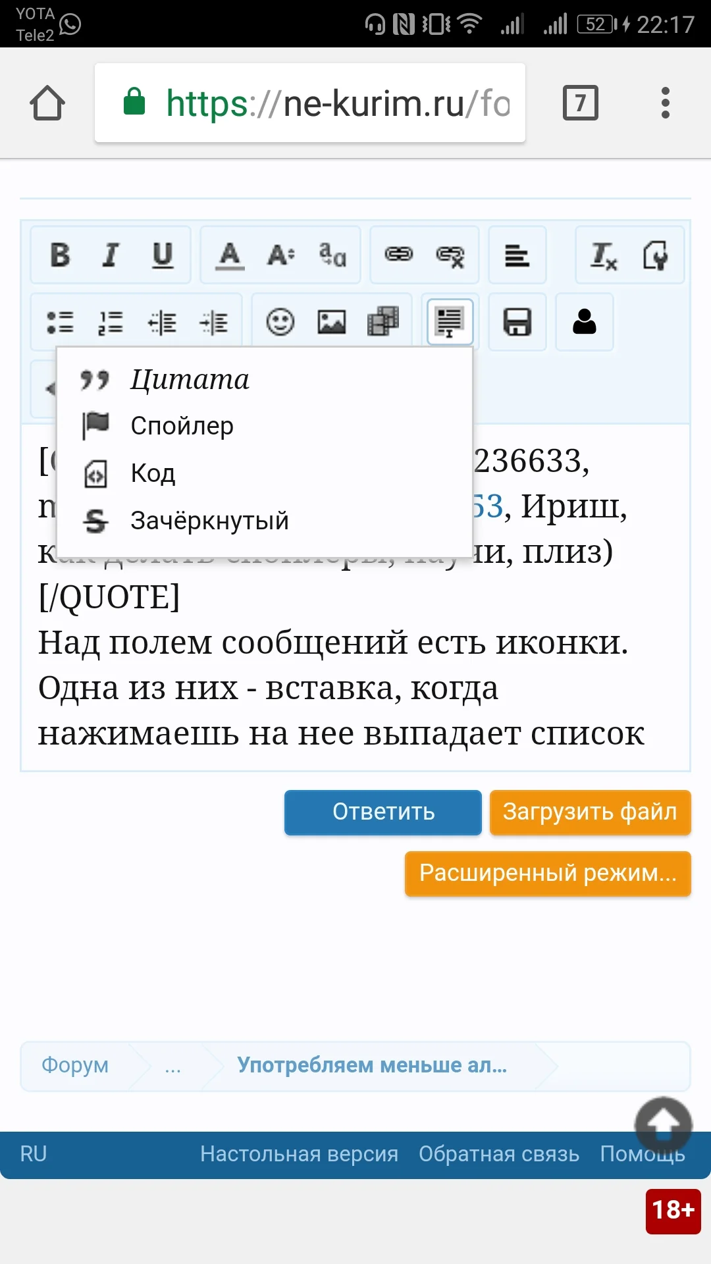Image resolution: width=711 pixels, height=1264 pixels.
Task: Insert media with the film icon
Action: [x=383, y=323]
